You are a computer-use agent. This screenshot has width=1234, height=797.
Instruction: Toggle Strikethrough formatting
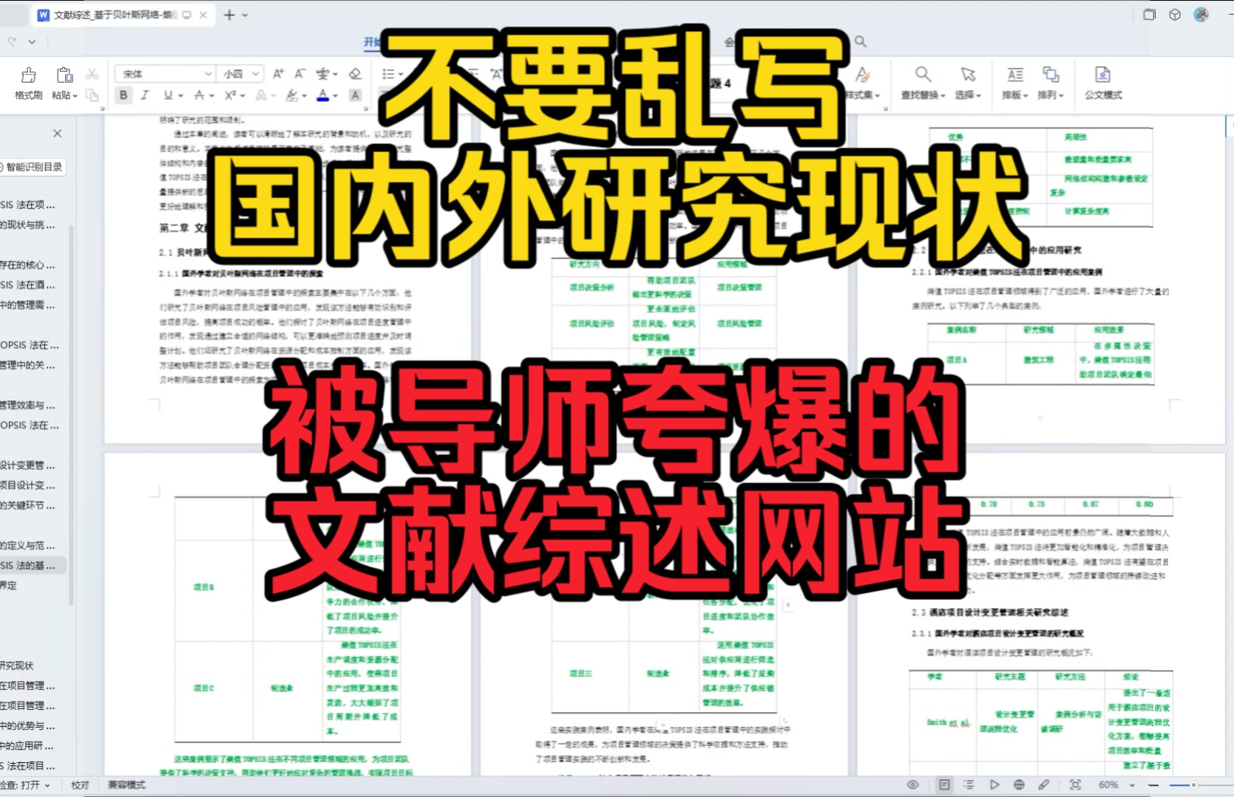click(x=199, y=95)
